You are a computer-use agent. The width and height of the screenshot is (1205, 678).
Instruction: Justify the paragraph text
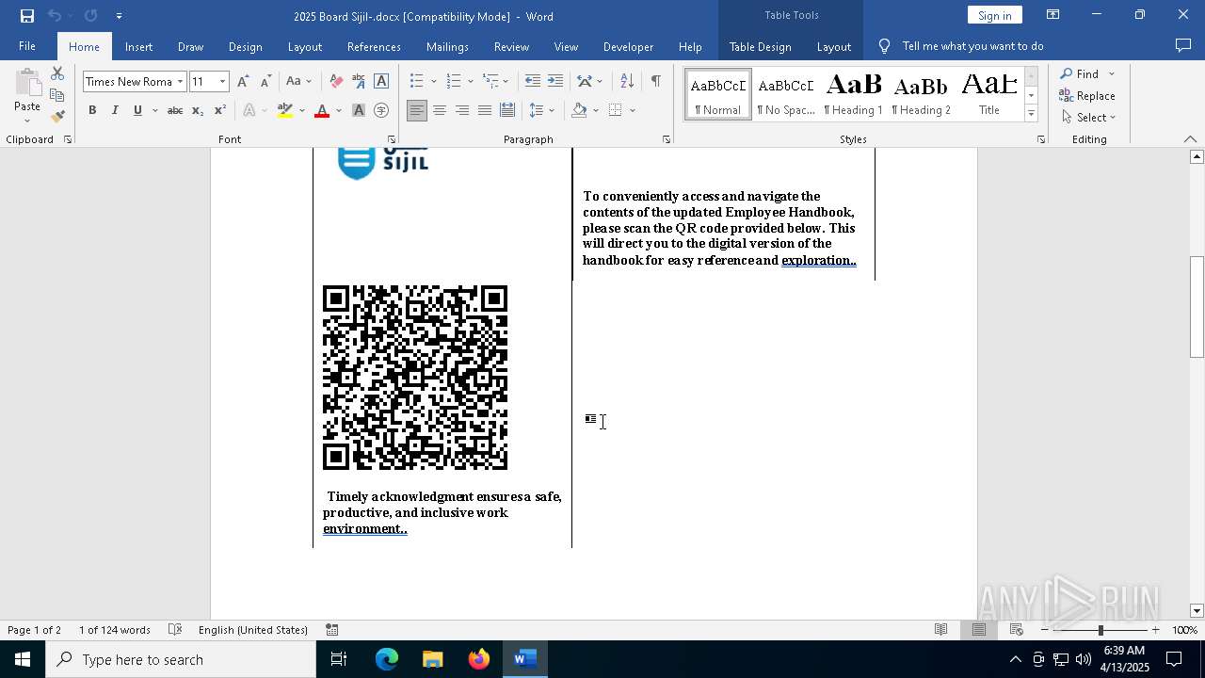point(485,111)
